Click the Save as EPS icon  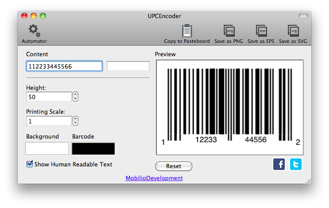point(261,31)
